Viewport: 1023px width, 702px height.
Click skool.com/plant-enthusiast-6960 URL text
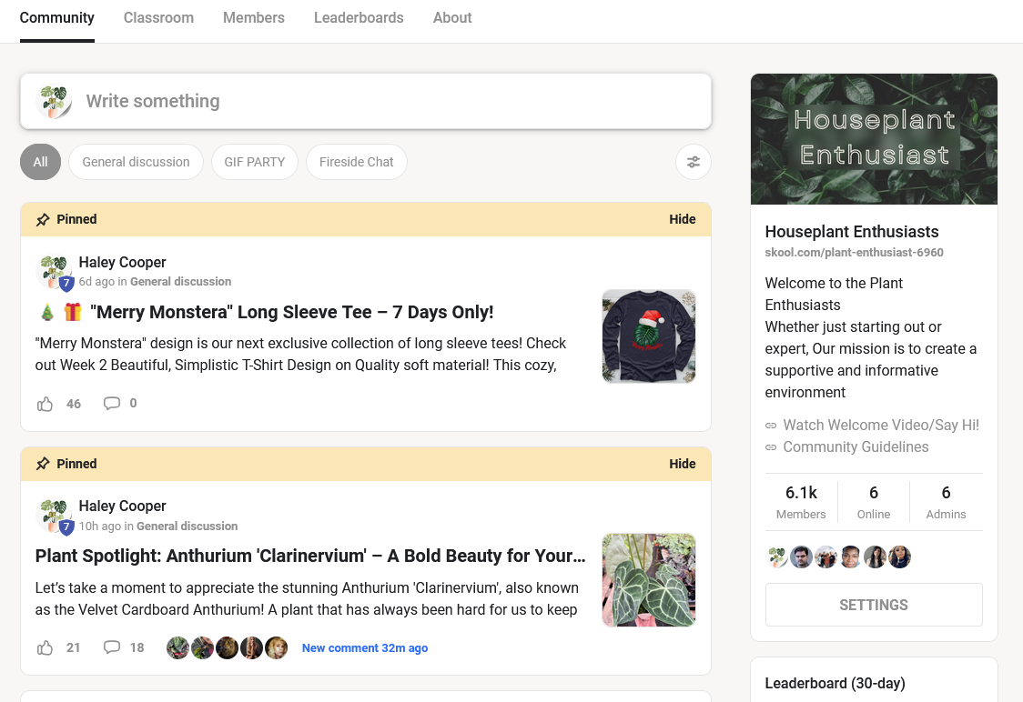tap(854, 252)
